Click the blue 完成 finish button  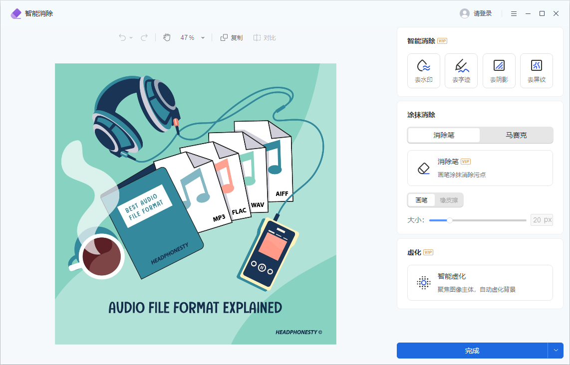[x=472, y=351]
